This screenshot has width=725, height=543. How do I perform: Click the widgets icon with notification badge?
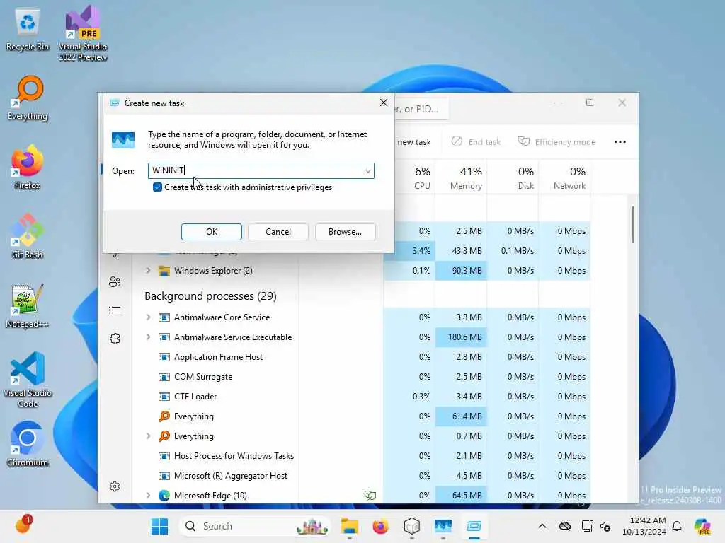[x=23, y=525]
